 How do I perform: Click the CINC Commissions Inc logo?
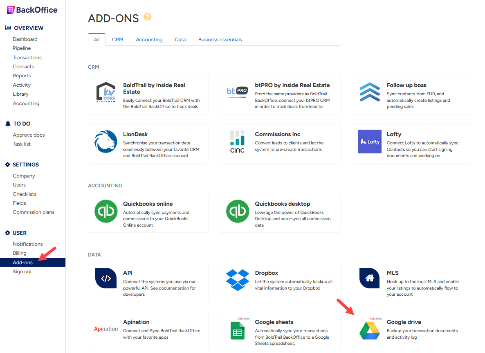(x=237, y=142)
